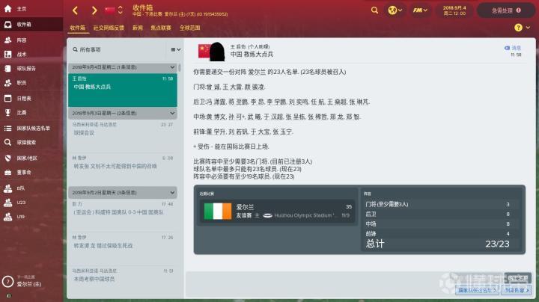Open the inbox filter list dropdown

point(176,50)
